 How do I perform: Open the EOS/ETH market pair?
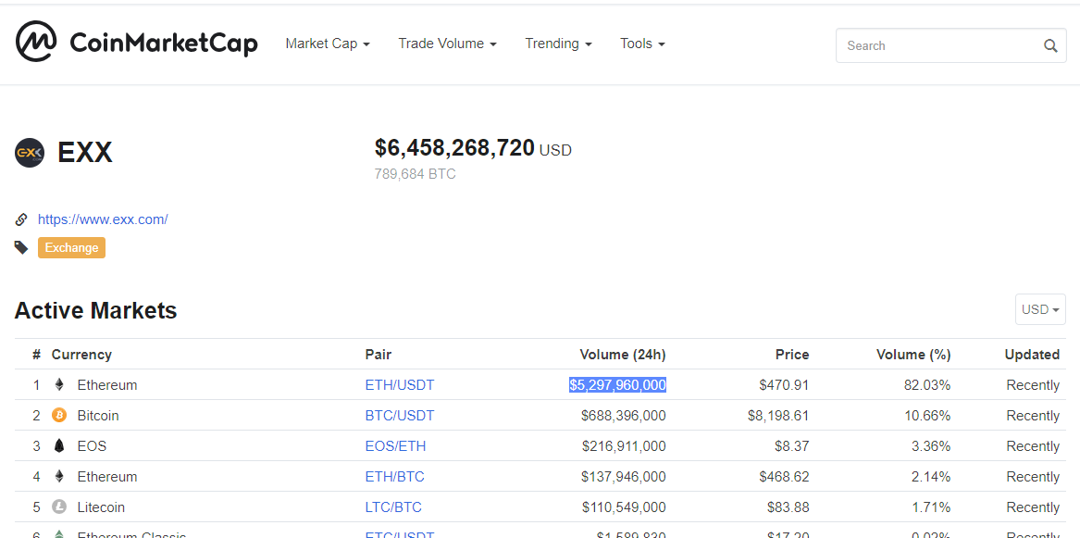point(396,446)
